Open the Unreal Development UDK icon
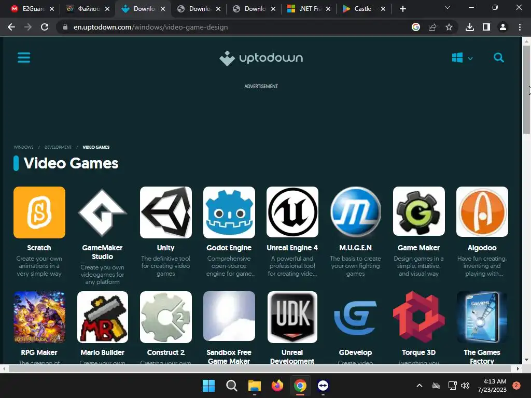The height and width of the screenshot is (398, 531). click(x=292, y=317)
